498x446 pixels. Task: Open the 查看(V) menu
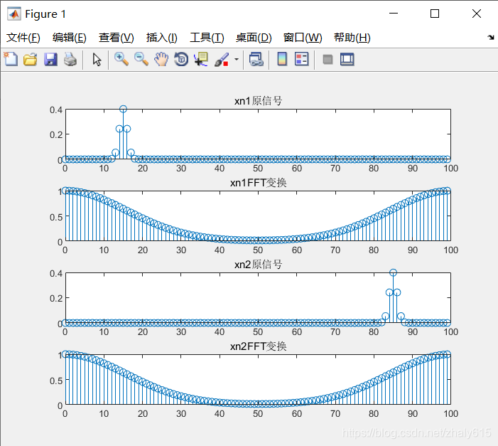click(117, 38)
